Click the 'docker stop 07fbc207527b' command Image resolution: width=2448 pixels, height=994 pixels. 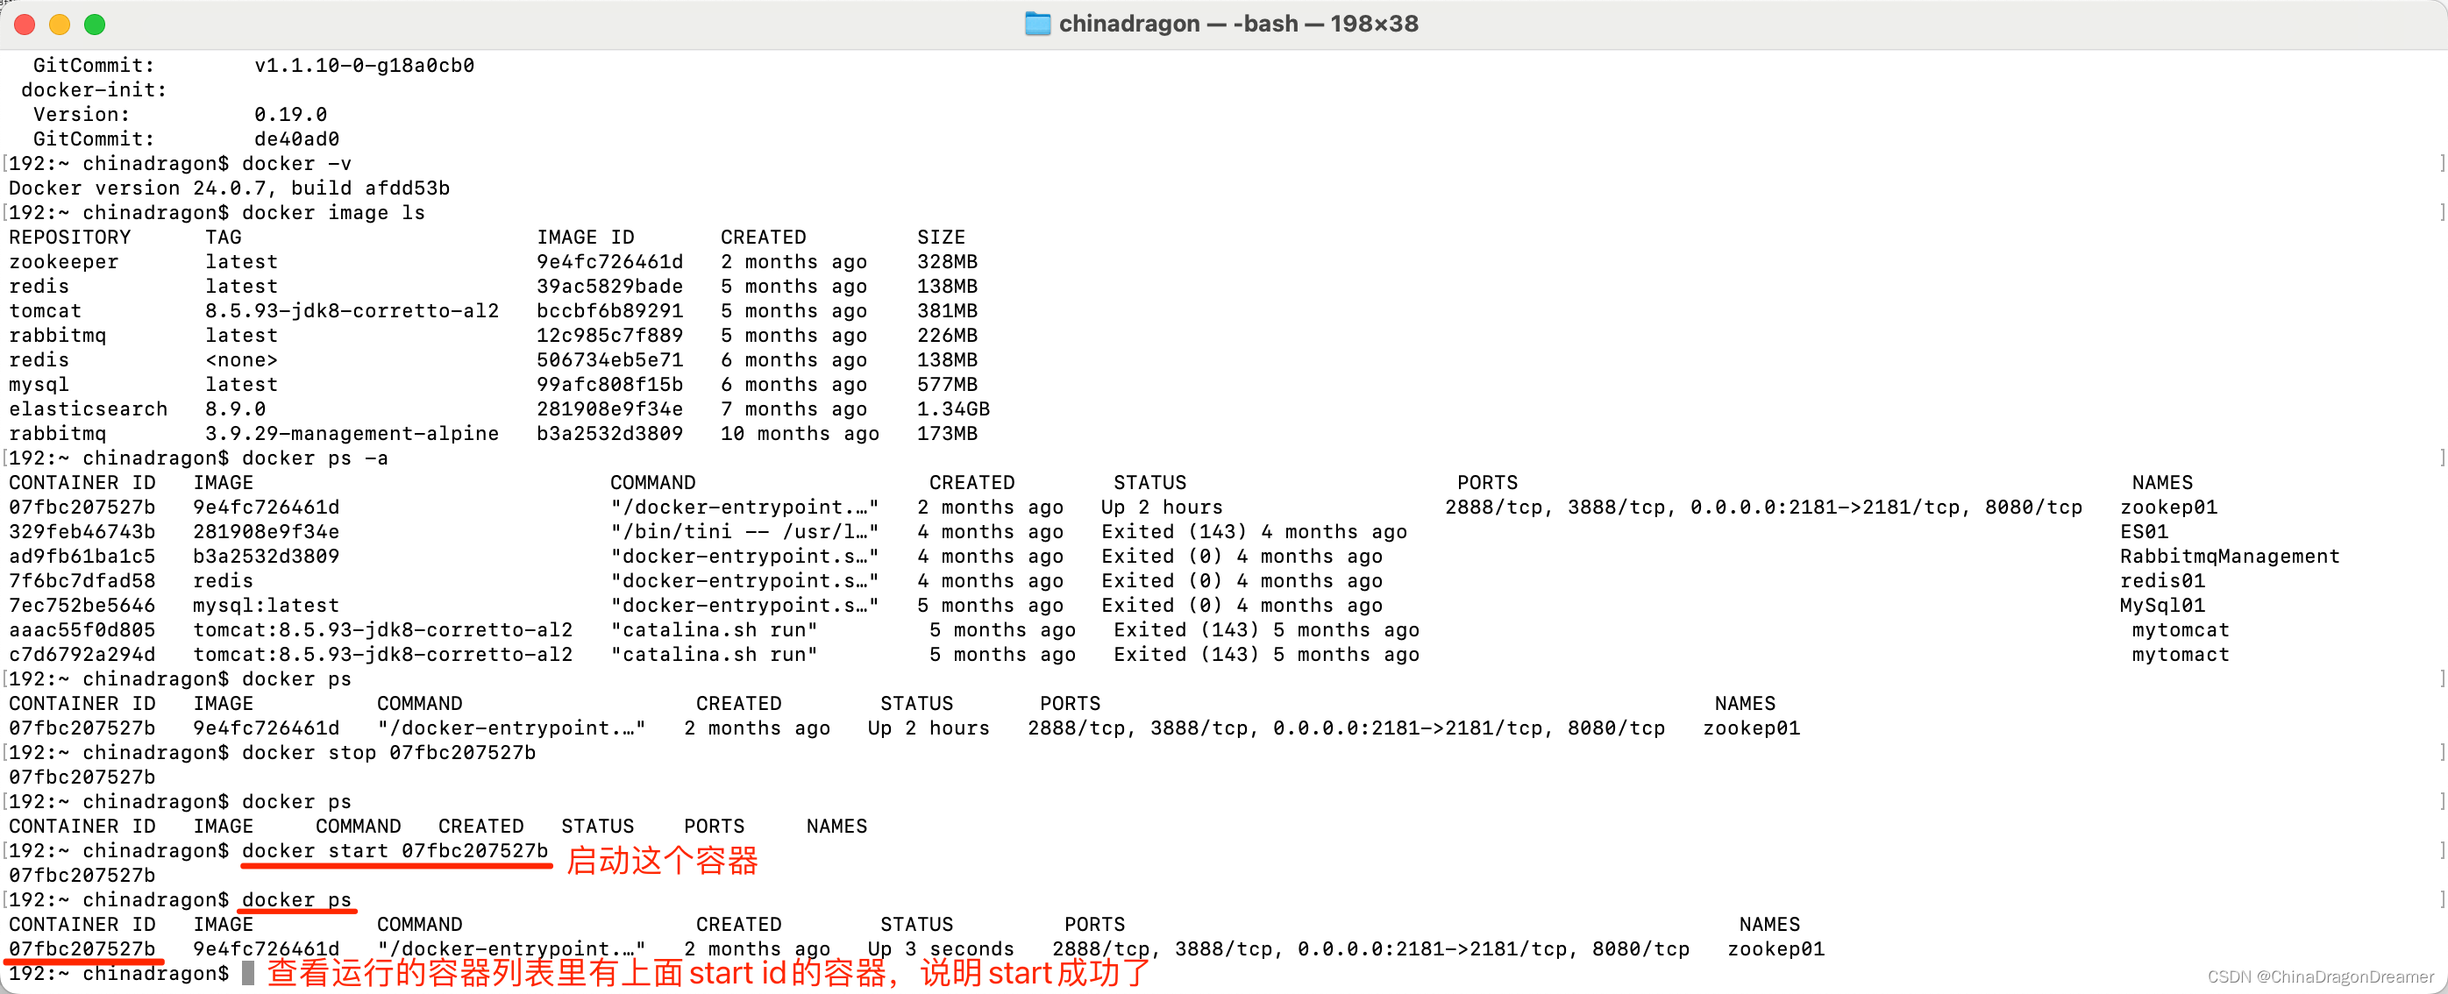coord(388,753)
